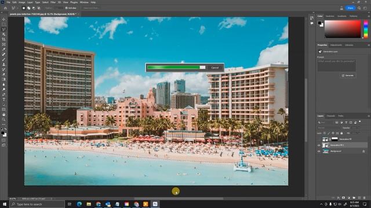Select the Eyedropper tool
Image resolution: width=371 pixels, height=208 pixels.
click(3, 49)
